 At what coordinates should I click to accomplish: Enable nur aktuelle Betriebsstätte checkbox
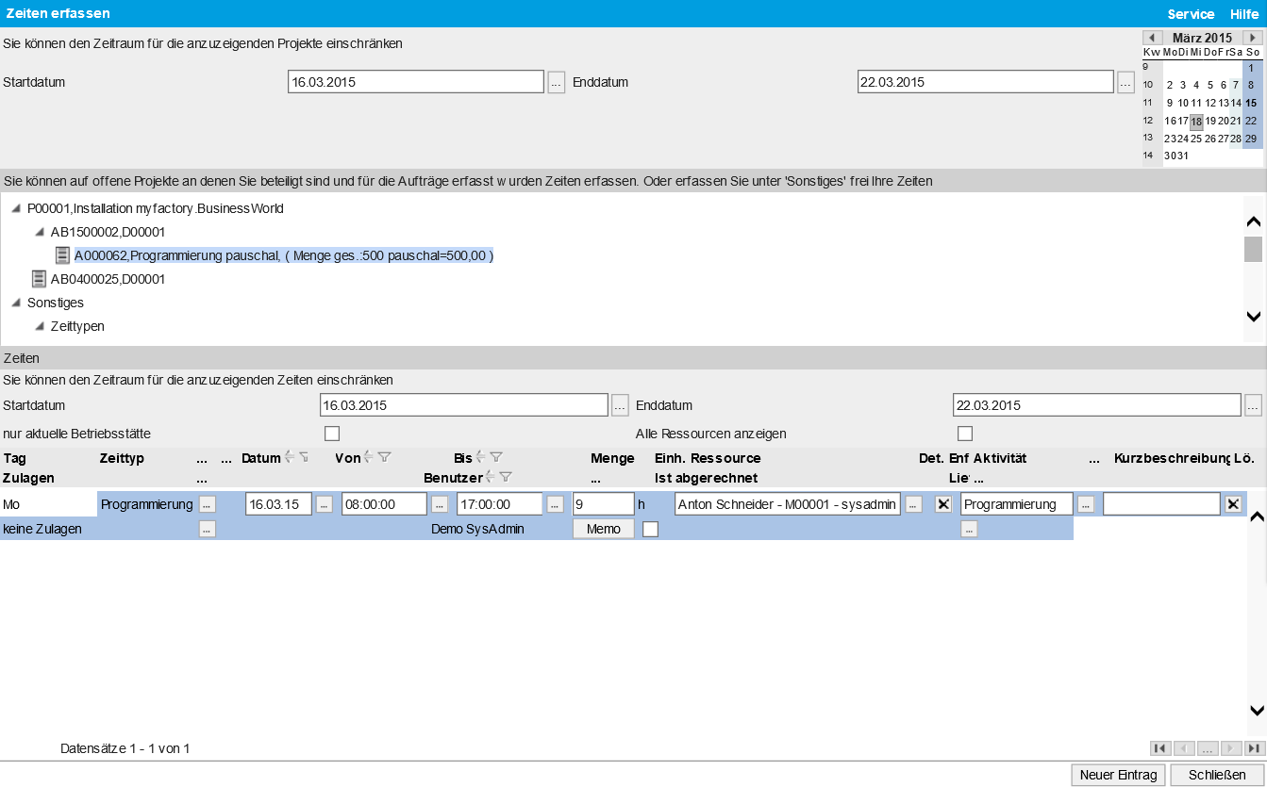[x=332, y=434]
